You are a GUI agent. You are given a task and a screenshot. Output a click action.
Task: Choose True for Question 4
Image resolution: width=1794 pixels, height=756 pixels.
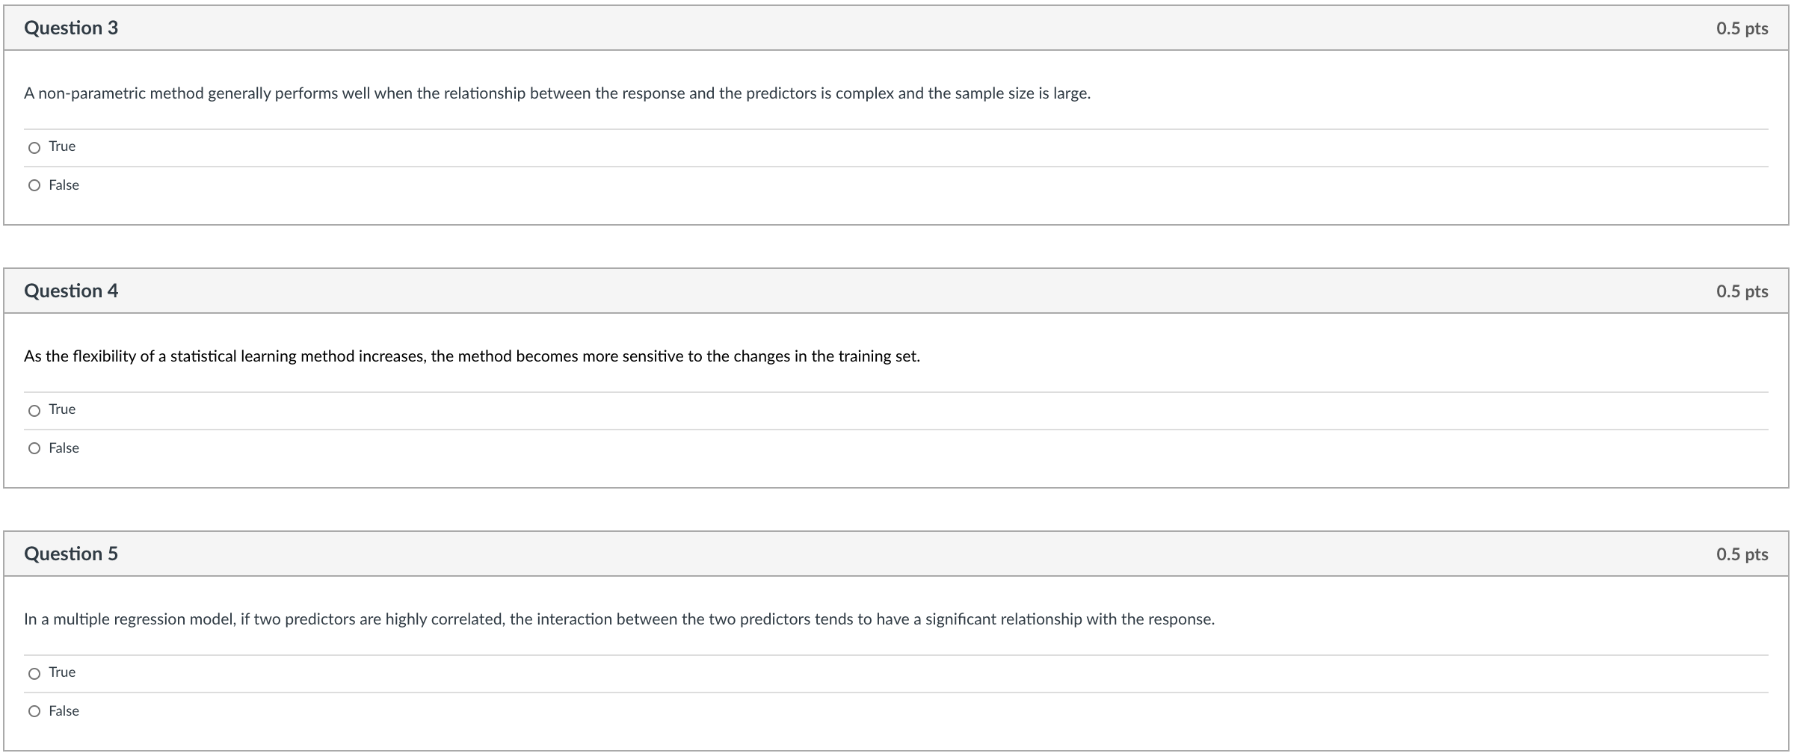pyautogui.click(x=34, y=411)
